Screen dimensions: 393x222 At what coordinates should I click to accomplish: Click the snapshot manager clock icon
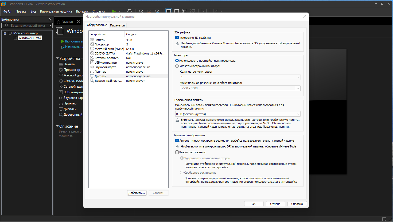coord(157,11)
